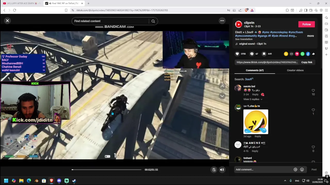Open the Brave Shields lion icon
Viewport: 330px width, 185px height.
[246, 10]
